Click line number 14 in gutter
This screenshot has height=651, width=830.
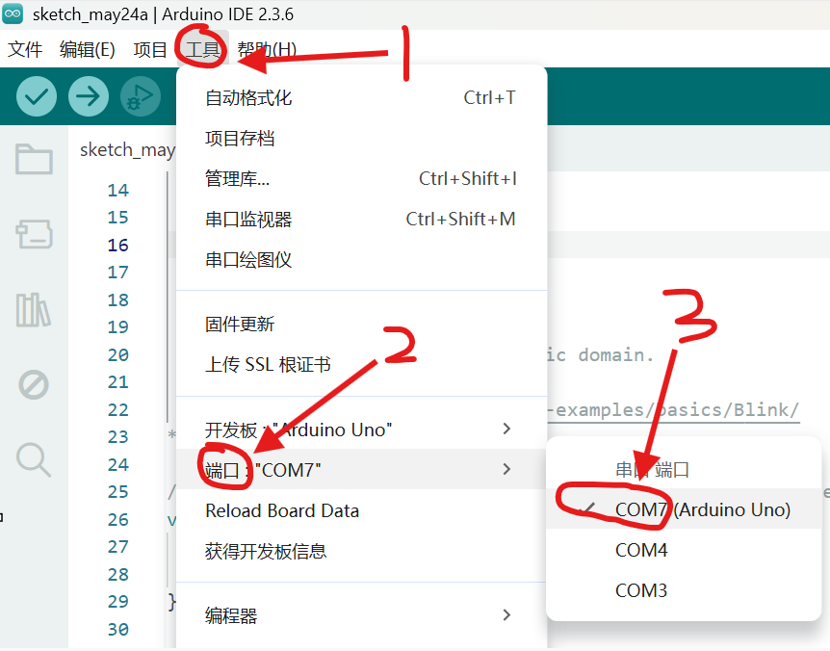coord(118,190)
